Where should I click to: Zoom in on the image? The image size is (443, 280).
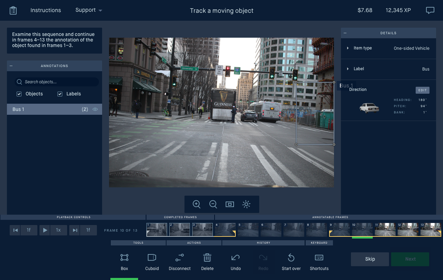coord(197,204)
